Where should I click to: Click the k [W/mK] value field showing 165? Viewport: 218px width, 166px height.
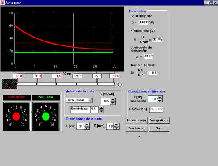pyautogui.click(x=106, y=101)
